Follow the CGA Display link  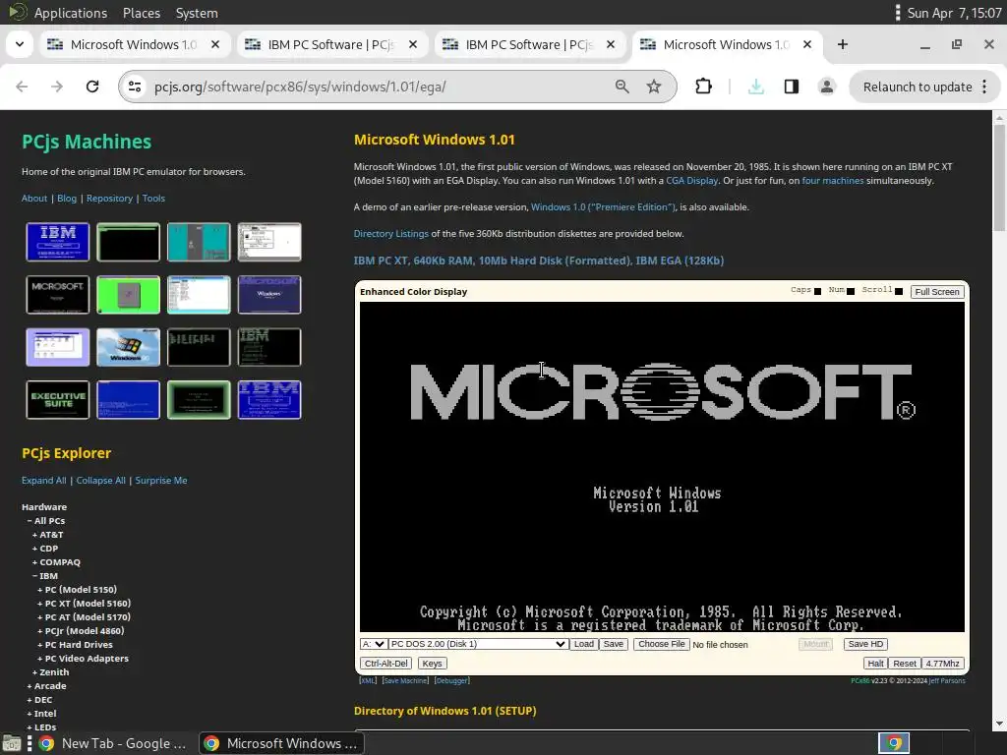pyautogui.click(x=691, y=181)
